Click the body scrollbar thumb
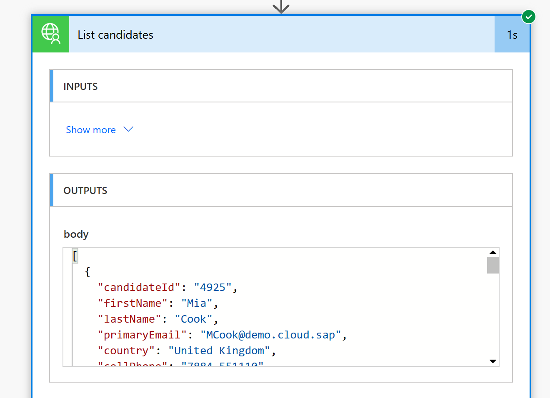The height and width of the screenshot is (398, 550). pyautogui.click(x=493, y=265)
